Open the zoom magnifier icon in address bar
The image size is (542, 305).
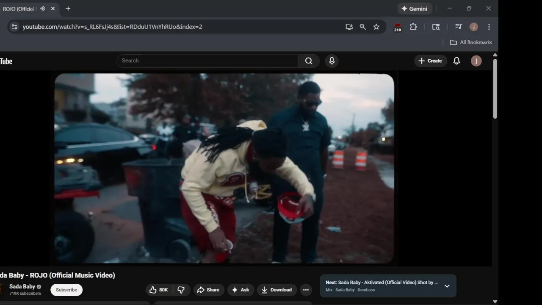point(363,27)
